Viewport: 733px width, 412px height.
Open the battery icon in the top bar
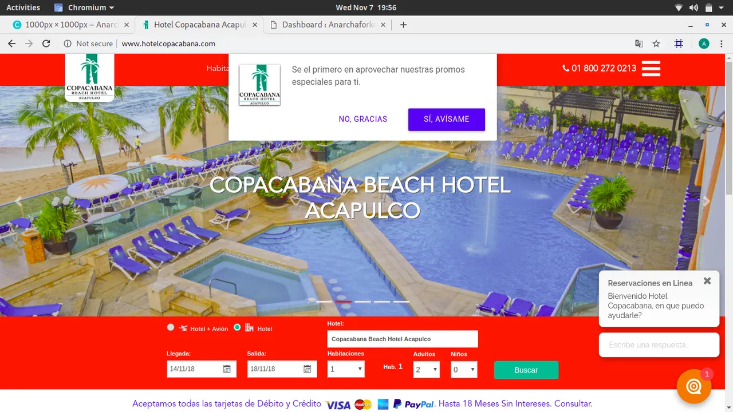[x=709, y=7]
